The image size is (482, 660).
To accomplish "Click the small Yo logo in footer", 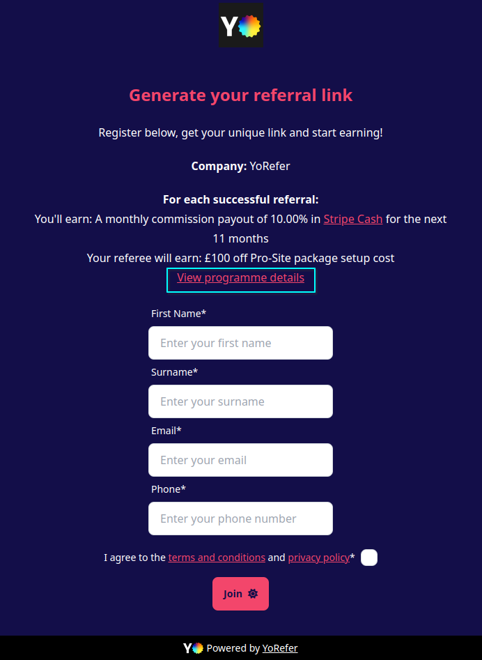I will tap(193, 648).
